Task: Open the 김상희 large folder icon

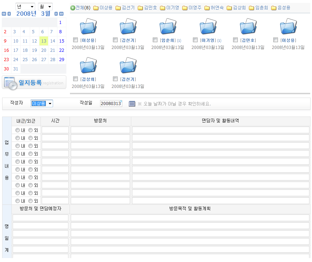Action: click(88, 65)
